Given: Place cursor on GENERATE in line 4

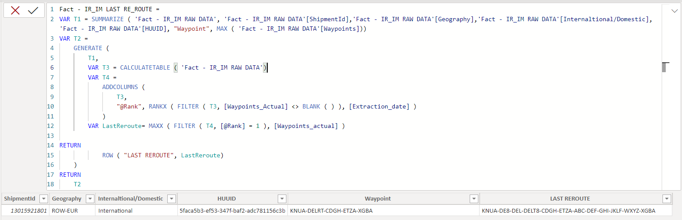Looking at the screenshot, I should pyautogui.click(x=88, y=48).
